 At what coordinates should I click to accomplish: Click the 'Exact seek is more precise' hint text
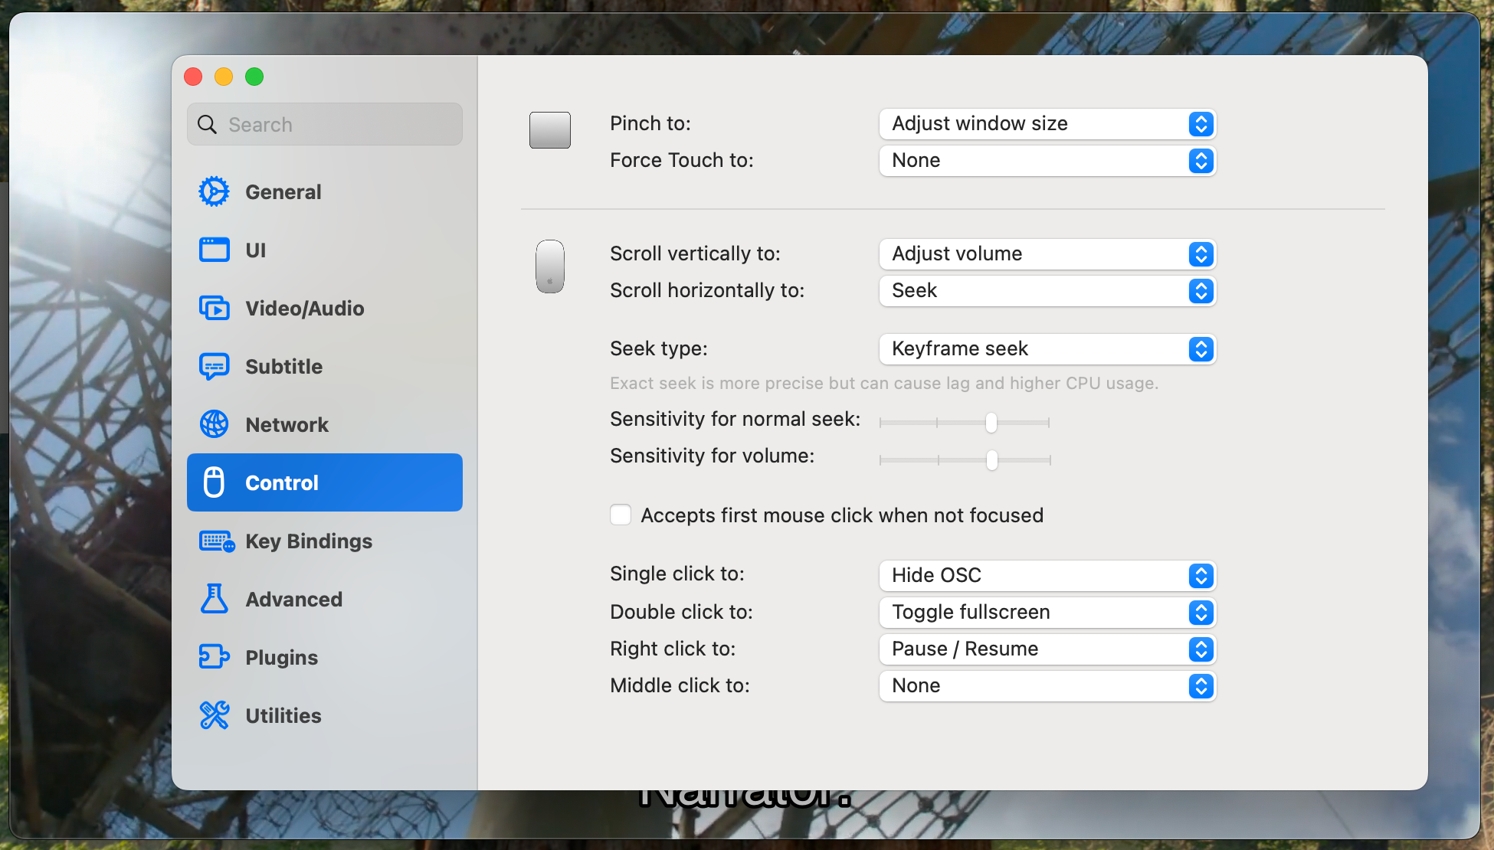pyautogui.click(x=884, y=383)
